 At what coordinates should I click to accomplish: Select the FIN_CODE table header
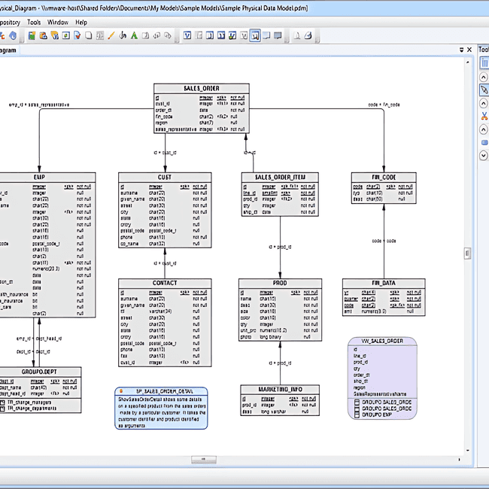pyautogui.click(x=384, y=177)
